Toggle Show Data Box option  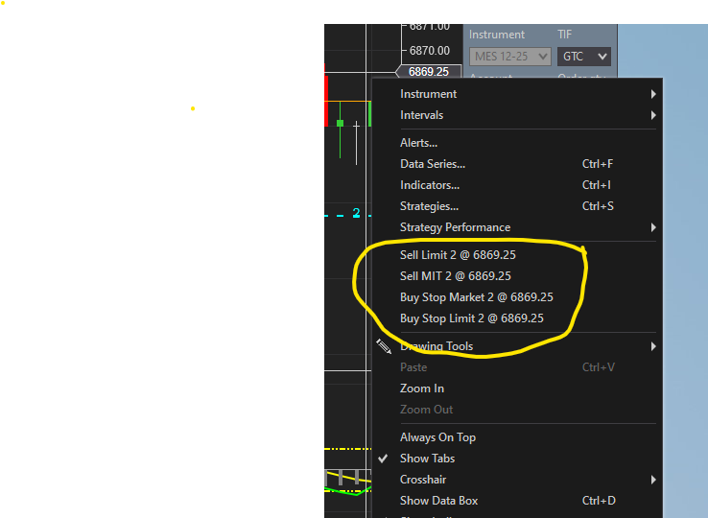coord(438,501)
